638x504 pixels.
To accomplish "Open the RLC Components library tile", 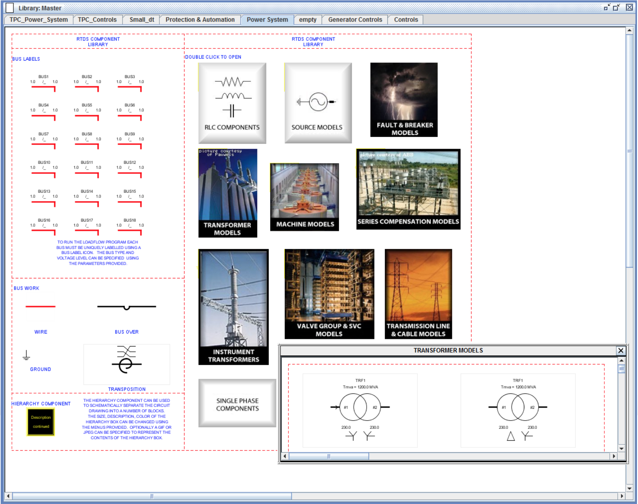I will click(x=232, y=103).
